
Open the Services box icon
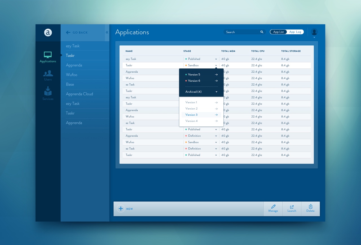tap(48, 92)
